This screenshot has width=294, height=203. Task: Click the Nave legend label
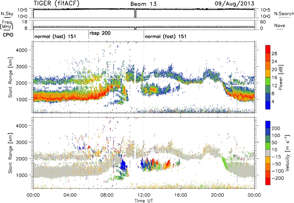[x=280, y=25]
